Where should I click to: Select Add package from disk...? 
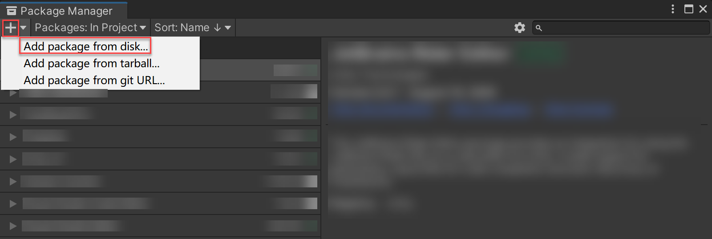point(85,46)
